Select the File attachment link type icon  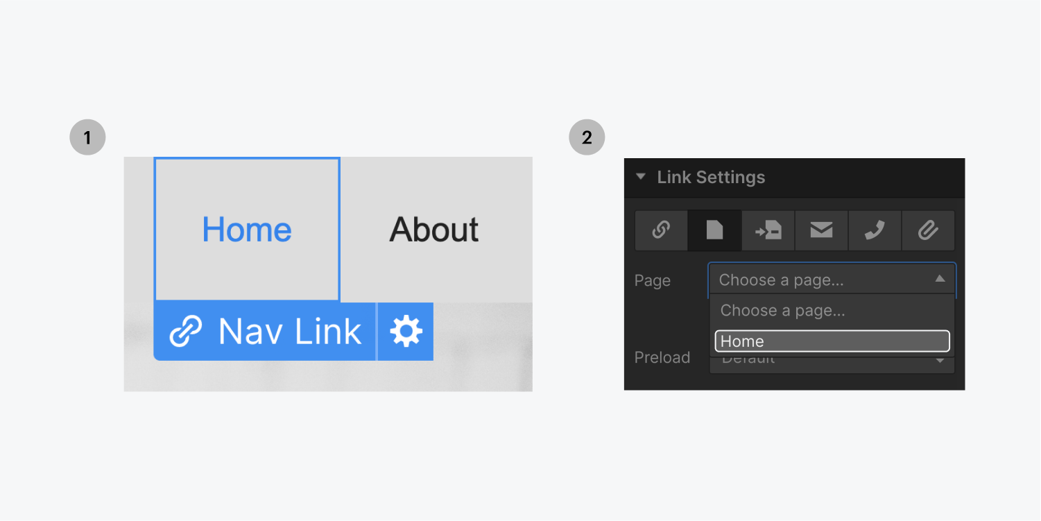click(x=928, y=230)
